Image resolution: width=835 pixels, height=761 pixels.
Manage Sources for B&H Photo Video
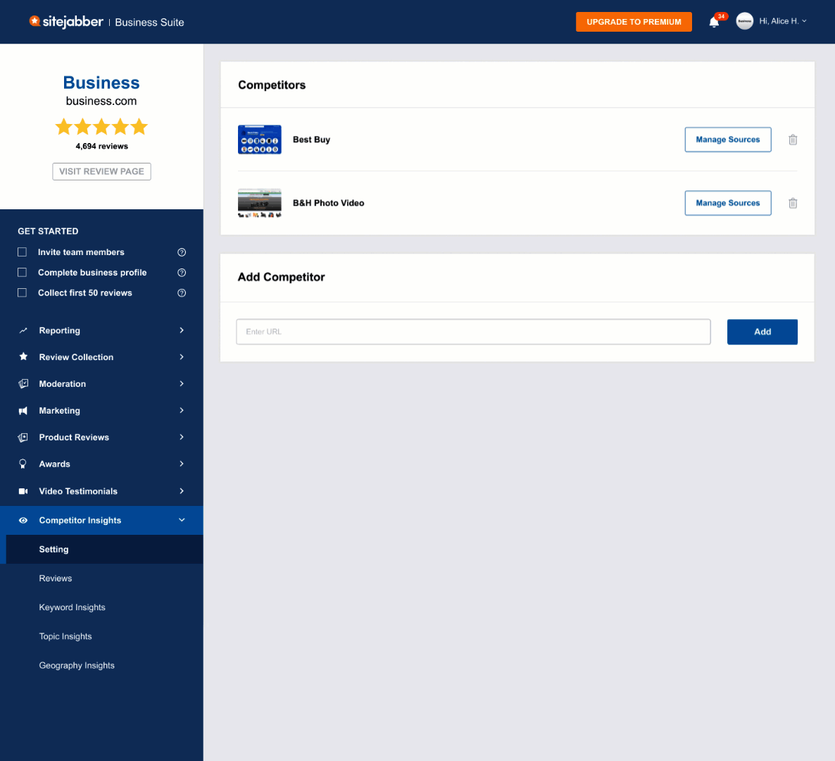[728, 203]
